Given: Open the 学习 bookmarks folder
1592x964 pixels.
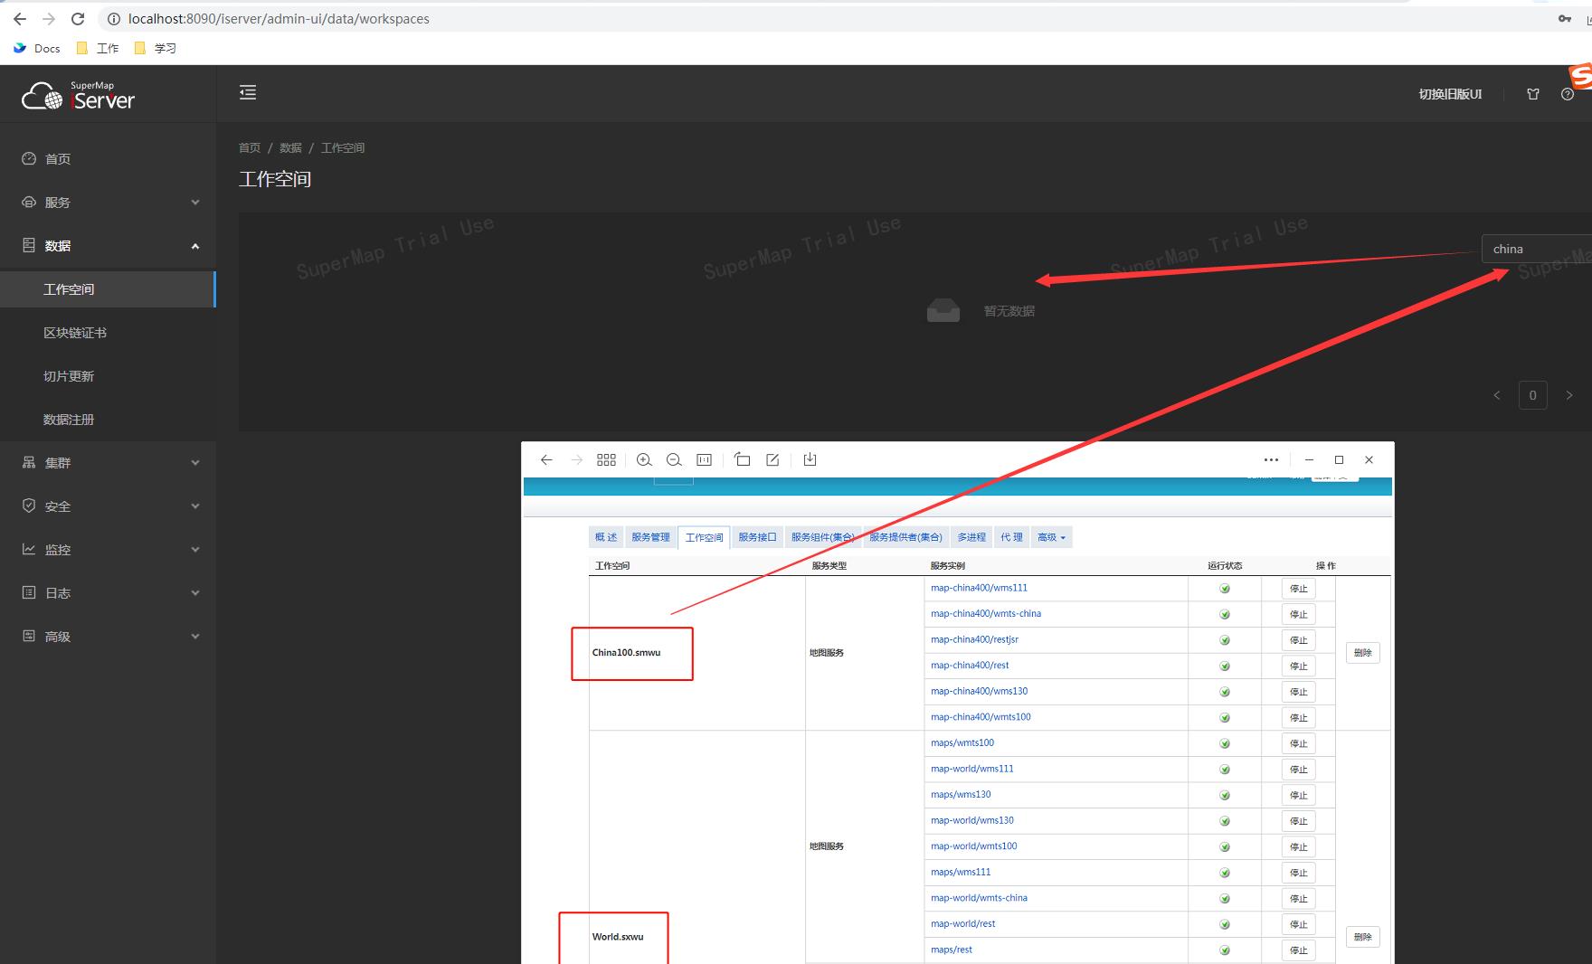Looking at the screenshot, I should [155, 48].
